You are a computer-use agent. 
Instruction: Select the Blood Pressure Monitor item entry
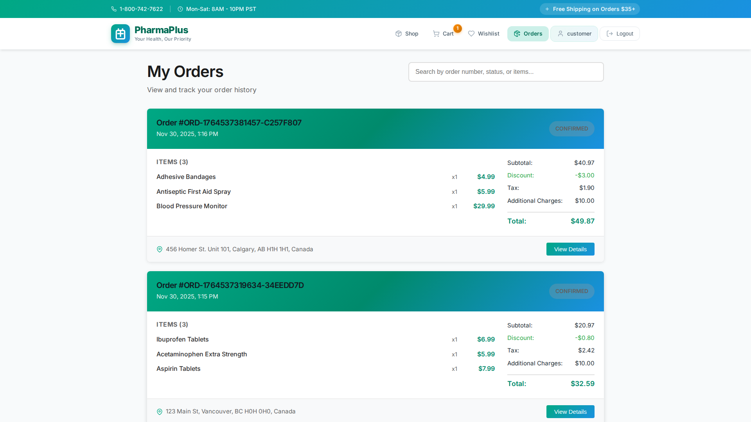point(192,206)
